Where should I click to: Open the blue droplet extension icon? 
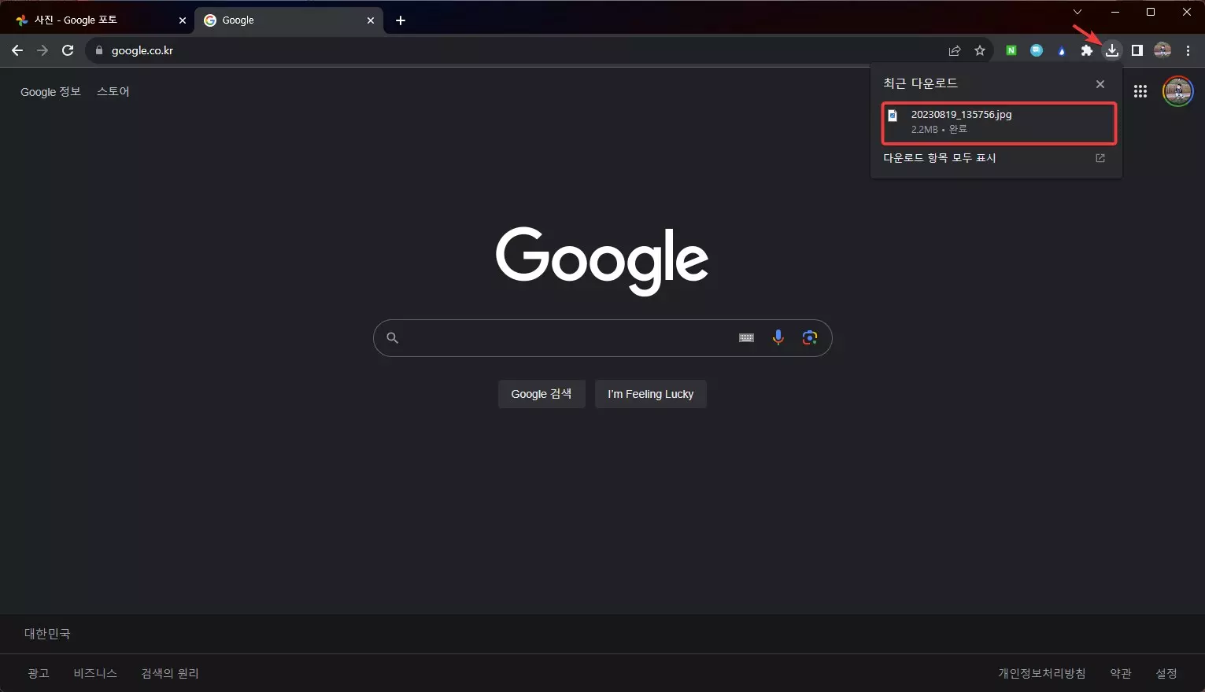point(1062,50)
